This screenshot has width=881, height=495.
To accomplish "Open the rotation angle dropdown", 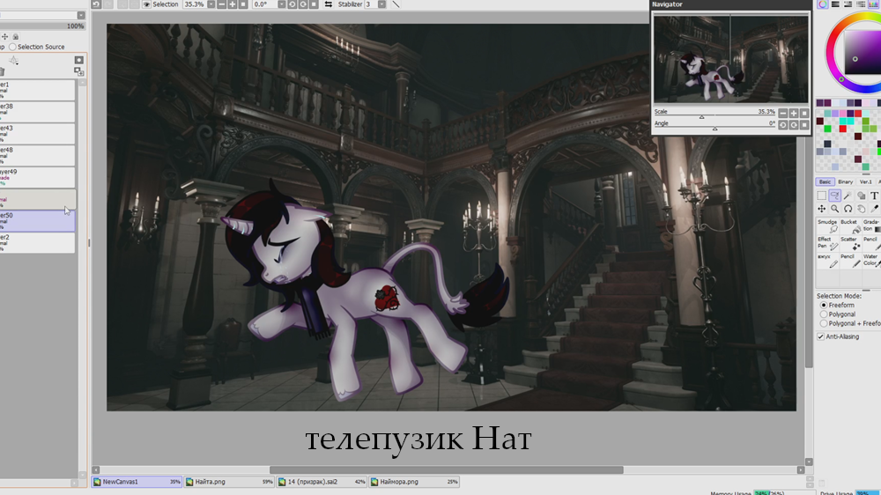I will (282, 4).
